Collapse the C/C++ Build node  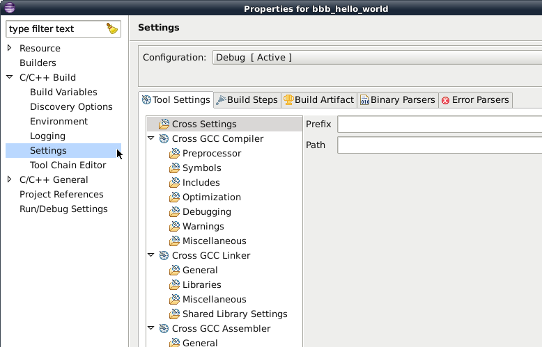[x=10, y=77]
